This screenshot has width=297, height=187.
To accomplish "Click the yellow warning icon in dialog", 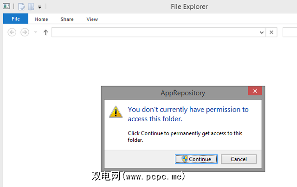I will [x=116, y=112].
